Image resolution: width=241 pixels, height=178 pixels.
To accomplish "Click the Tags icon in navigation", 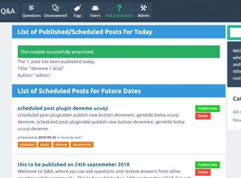I will (77, 8).
